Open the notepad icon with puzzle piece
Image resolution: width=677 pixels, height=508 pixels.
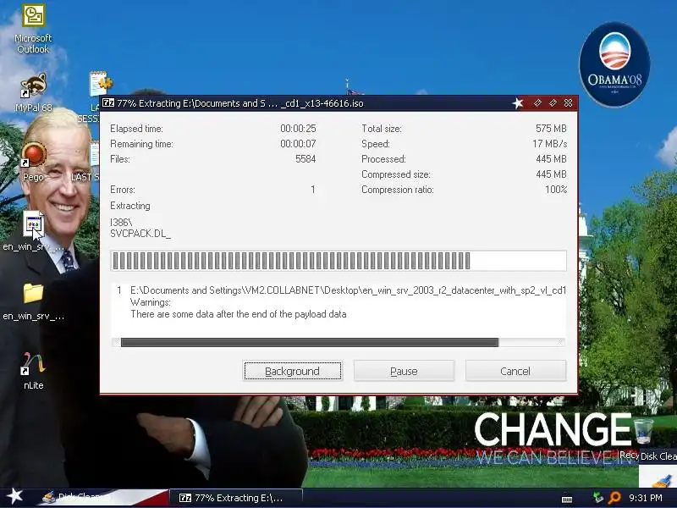click(x=100, y=83)
